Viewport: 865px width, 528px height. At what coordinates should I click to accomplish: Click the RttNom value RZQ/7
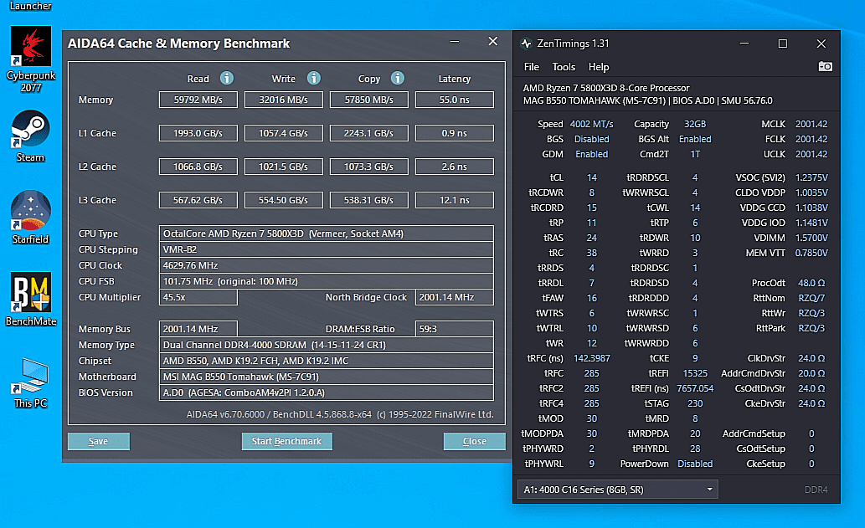(x=811, y=298)
